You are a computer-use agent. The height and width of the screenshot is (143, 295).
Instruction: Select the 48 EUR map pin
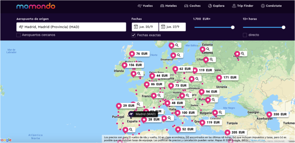[175, 103]
